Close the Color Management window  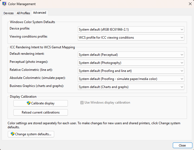[190, 4]
